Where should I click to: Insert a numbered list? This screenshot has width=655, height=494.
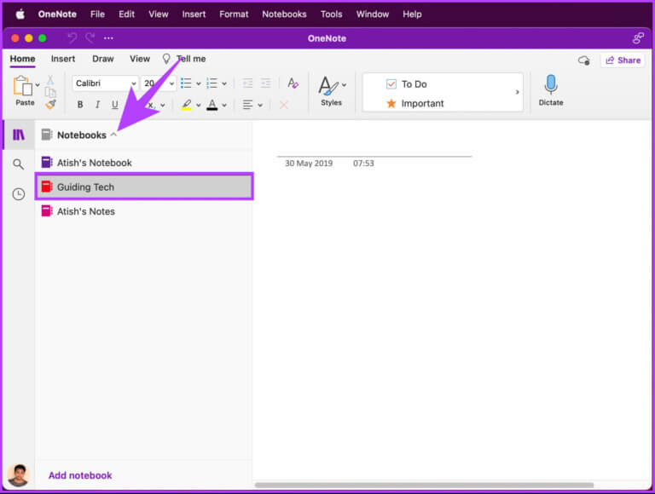212,83
